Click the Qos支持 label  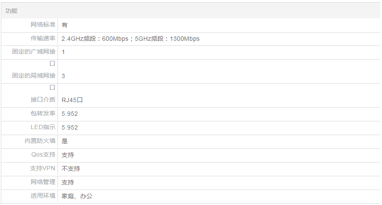[x=43, y=154]
